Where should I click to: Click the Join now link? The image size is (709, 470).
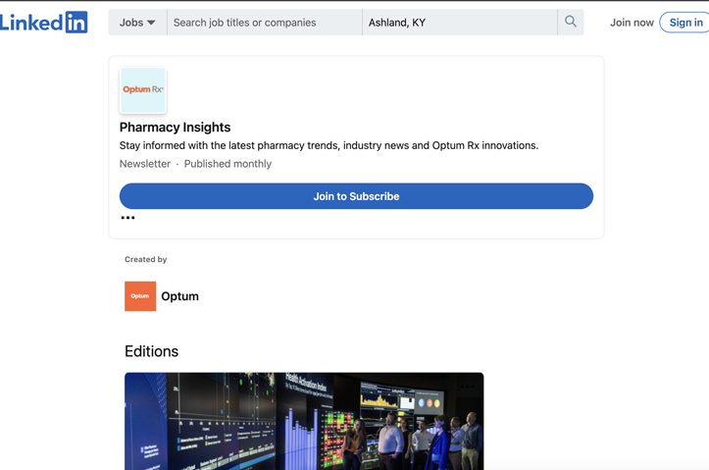tap(632, 23)
